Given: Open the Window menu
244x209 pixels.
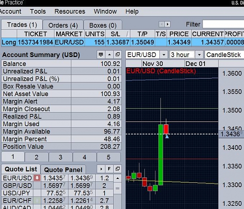Looking at the screenshot, I should click(105, 12).
